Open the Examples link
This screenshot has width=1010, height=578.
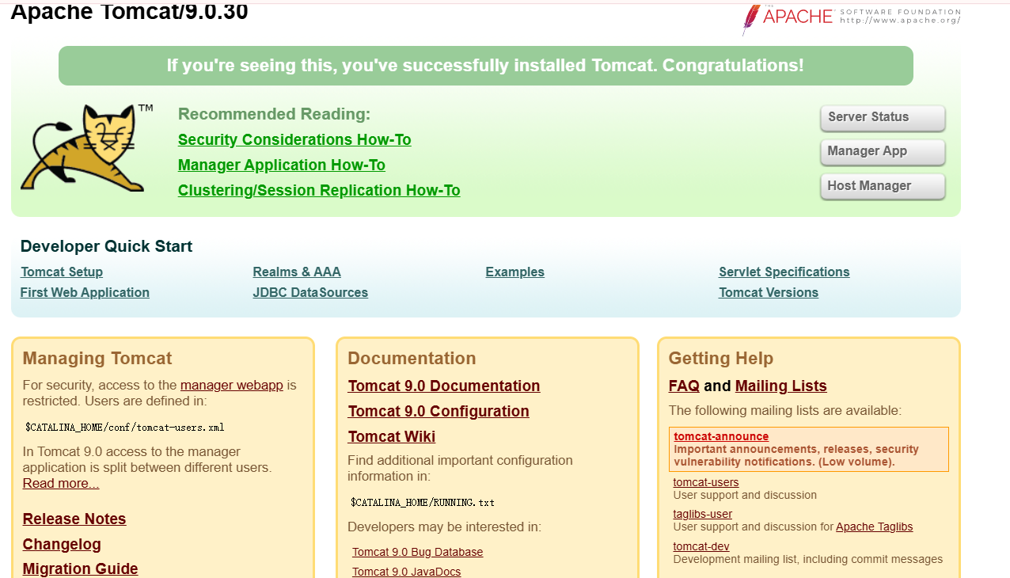click(x=515, y=272)
